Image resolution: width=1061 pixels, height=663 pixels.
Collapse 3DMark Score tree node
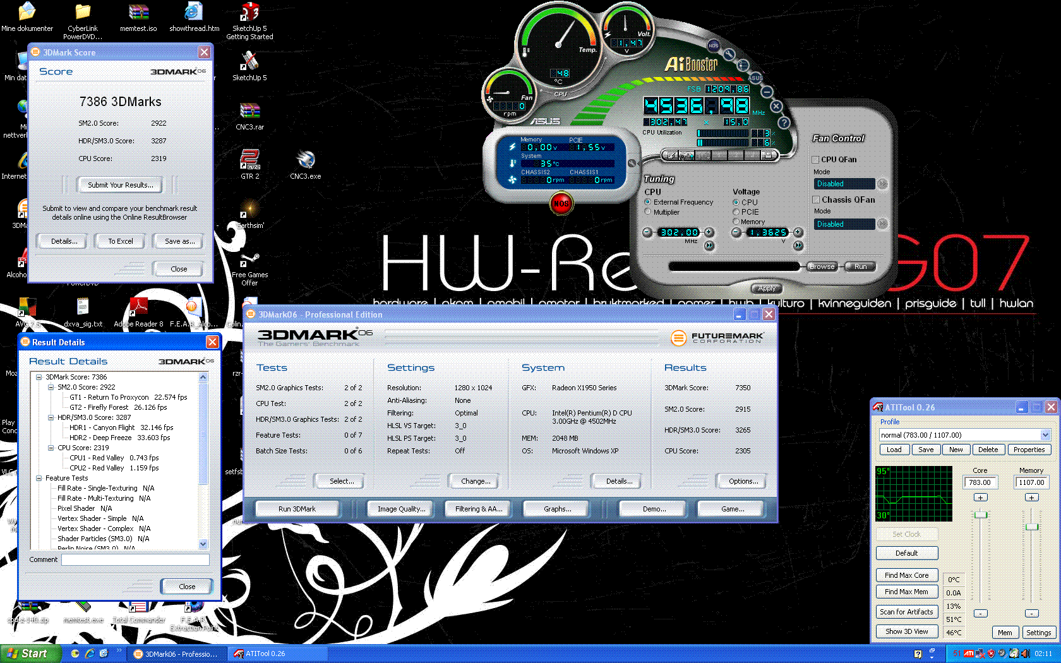point(39,377)
